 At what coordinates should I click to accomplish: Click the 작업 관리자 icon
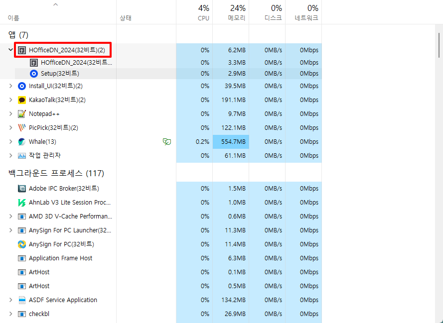[22, 155]
